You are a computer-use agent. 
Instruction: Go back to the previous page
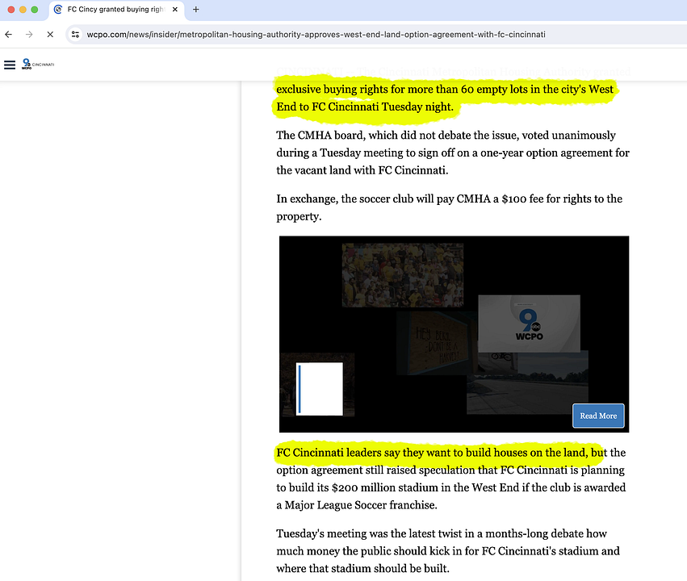click(9, 34)
